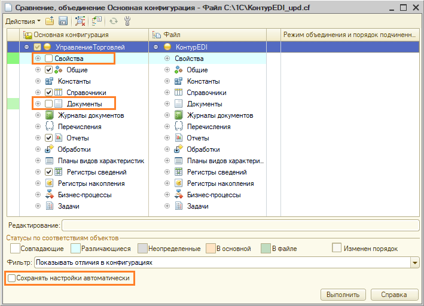Image resolution: width=424 pixels, height=306 pixels.
Task: Click the Обработки icon in main configuration
Action: [x=49, y=149]
